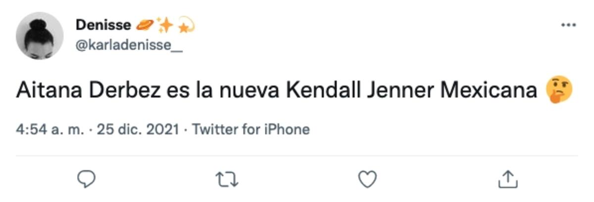The height and width of the screenshot is (202, 594).
Task: Reply to the tweet via speech bubble icon
Action: click(x=87, y=179)
